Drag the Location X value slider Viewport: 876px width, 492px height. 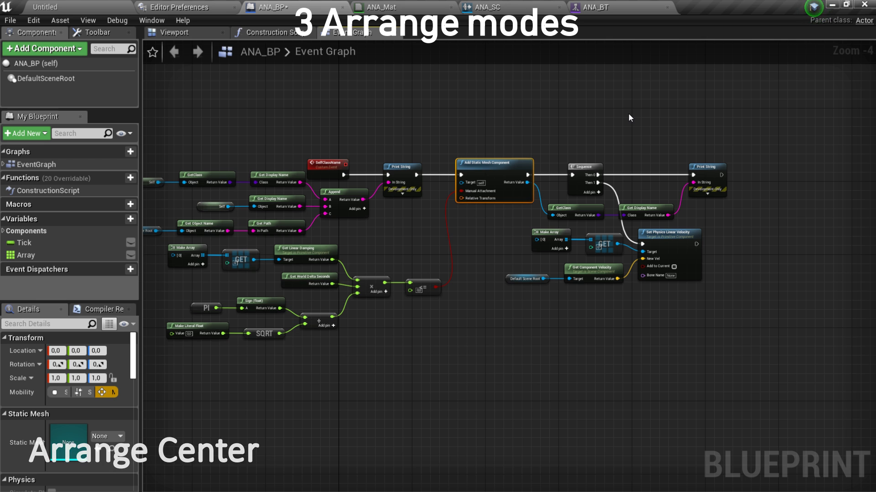tap(56, 350)
